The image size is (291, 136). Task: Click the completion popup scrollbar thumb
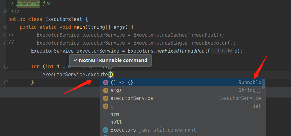(x=263, y=84)
